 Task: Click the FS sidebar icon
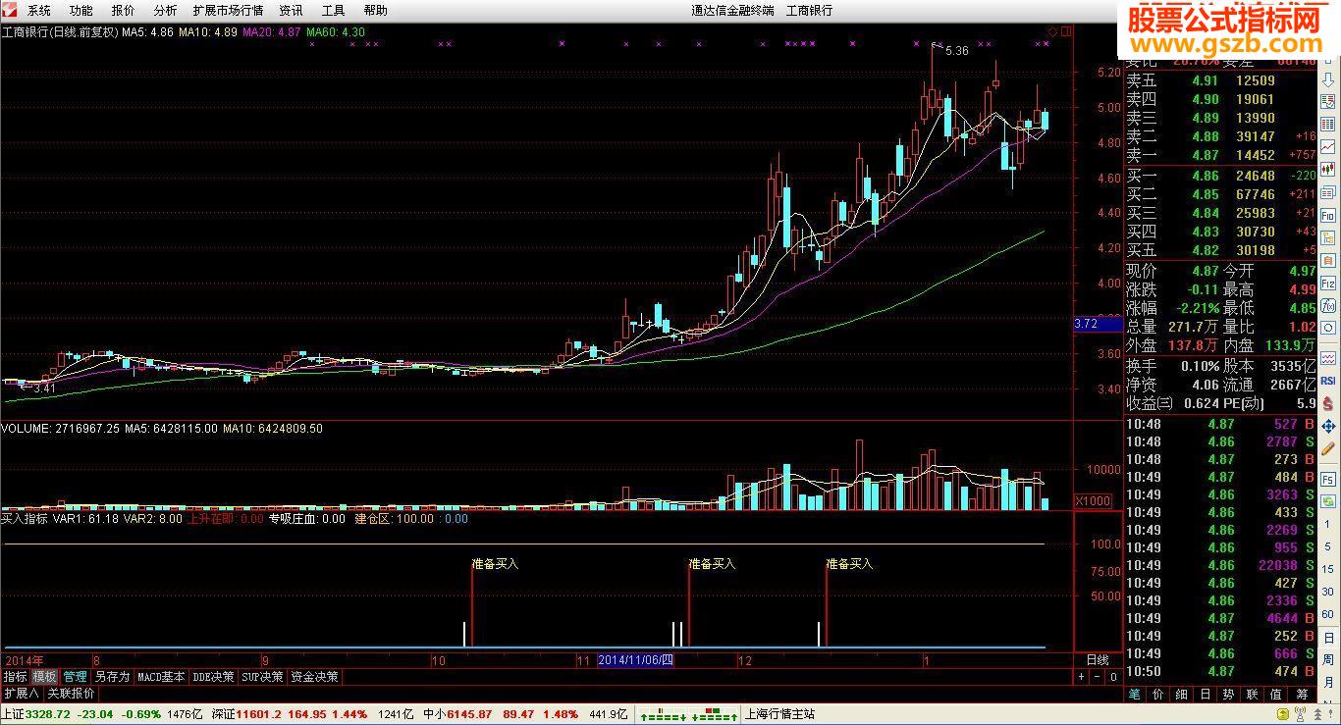1328,479
